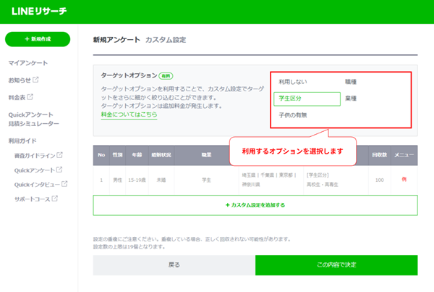Choose the 職種 target option

click(351, 83)
